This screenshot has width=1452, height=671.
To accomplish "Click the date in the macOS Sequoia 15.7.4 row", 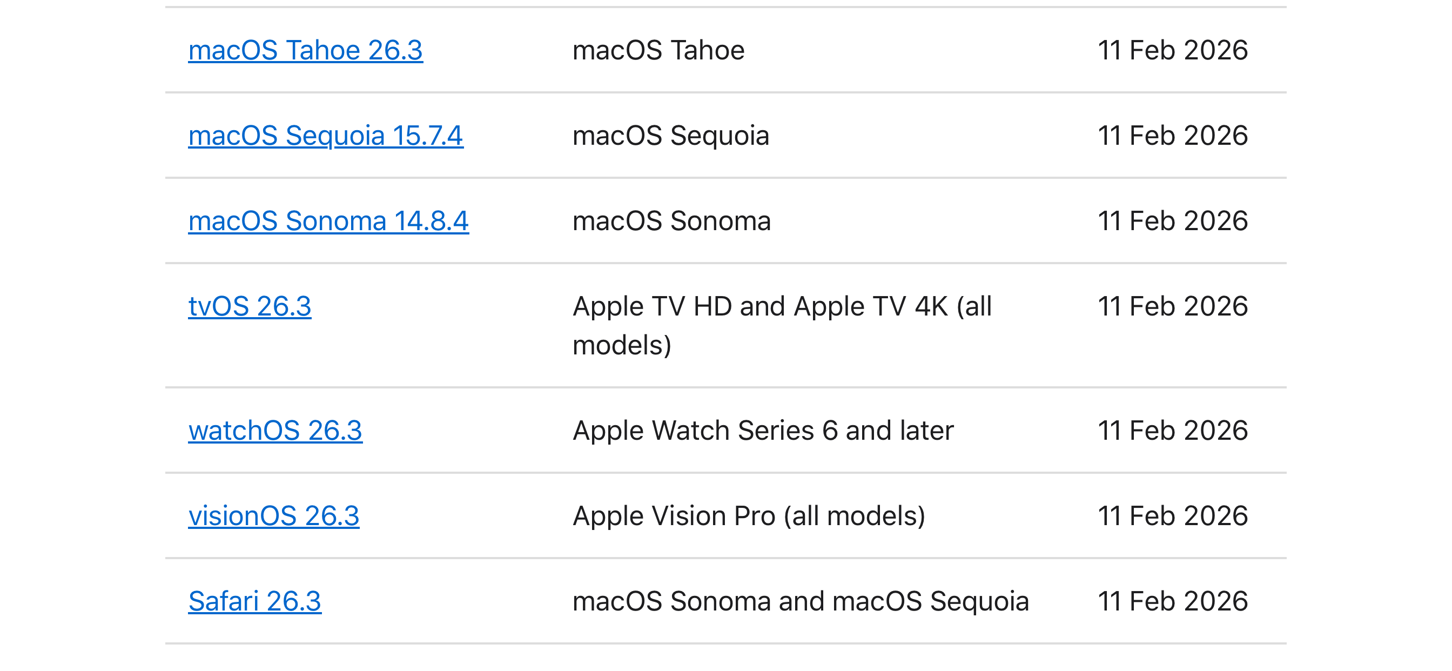I will point(1172,136).
